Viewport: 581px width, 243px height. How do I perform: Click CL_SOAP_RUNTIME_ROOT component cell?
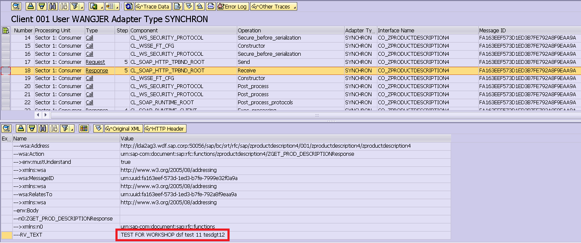pos(183,103)
